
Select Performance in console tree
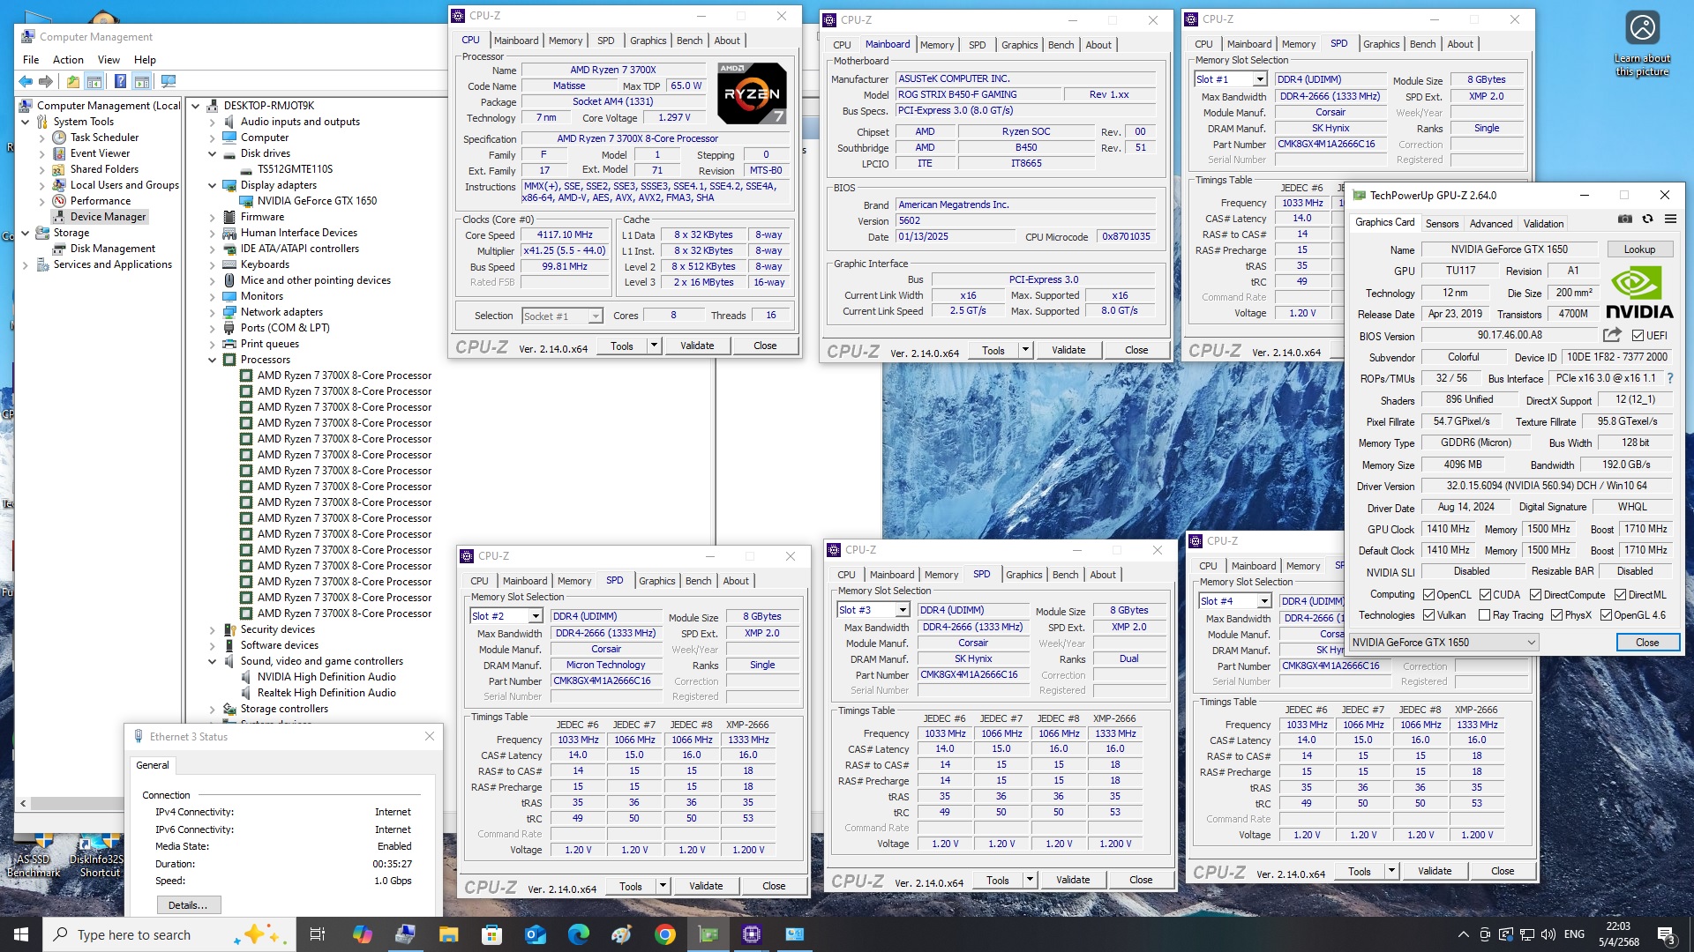click(x=100, y=201)
